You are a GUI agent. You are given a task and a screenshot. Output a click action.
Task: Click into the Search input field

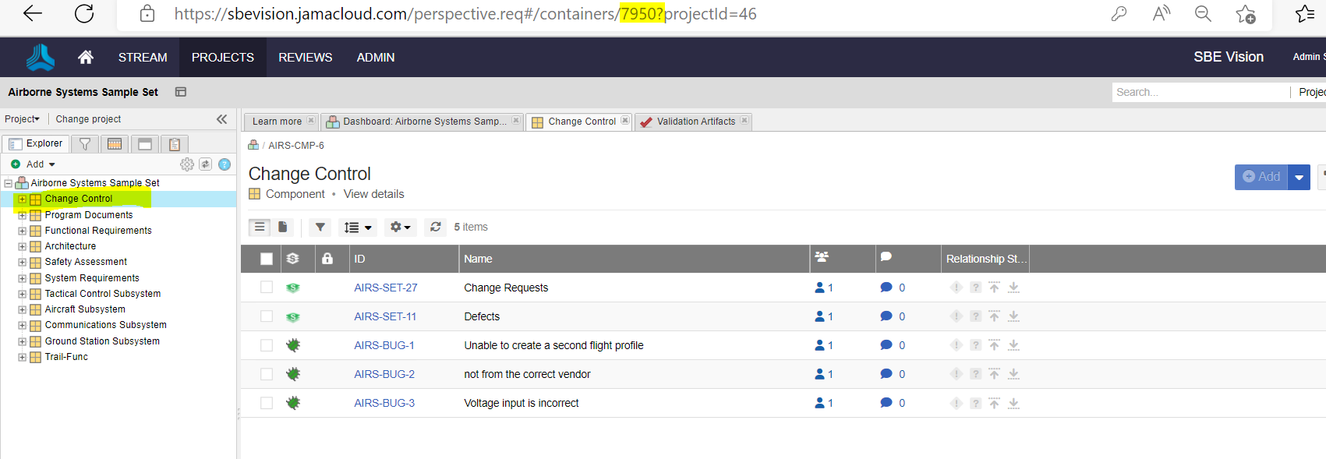click(1199, 92)
